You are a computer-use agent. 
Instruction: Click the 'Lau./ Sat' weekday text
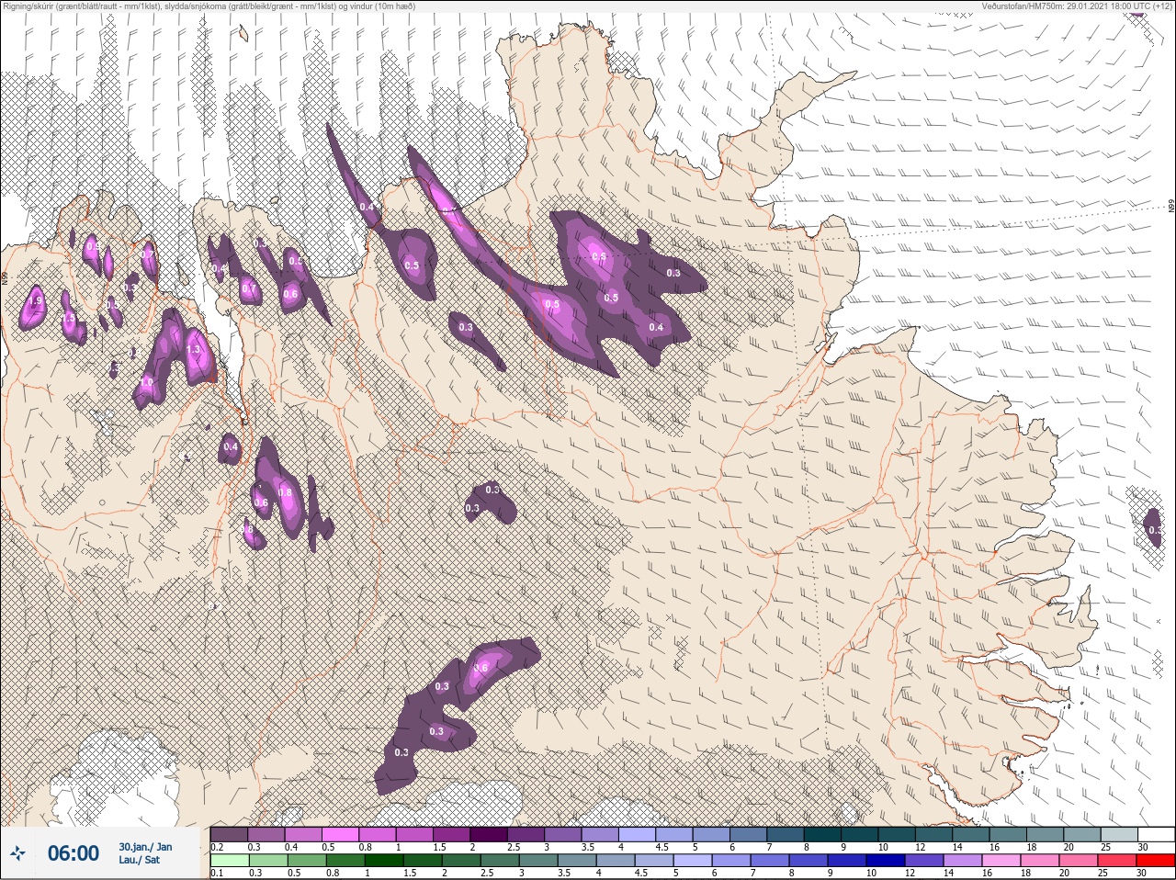pos(139,860)
